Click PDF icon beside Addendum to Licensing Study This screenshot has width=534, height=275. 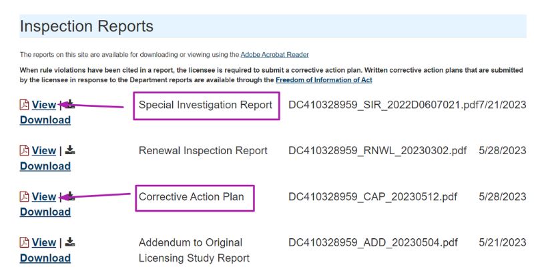point(24,242)
